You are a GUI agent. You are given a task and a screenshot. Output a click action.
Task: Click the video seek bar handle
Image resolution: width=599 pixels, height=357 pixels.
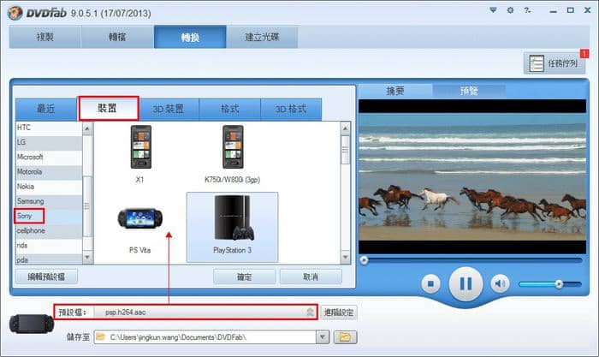[x=364, y=260]
